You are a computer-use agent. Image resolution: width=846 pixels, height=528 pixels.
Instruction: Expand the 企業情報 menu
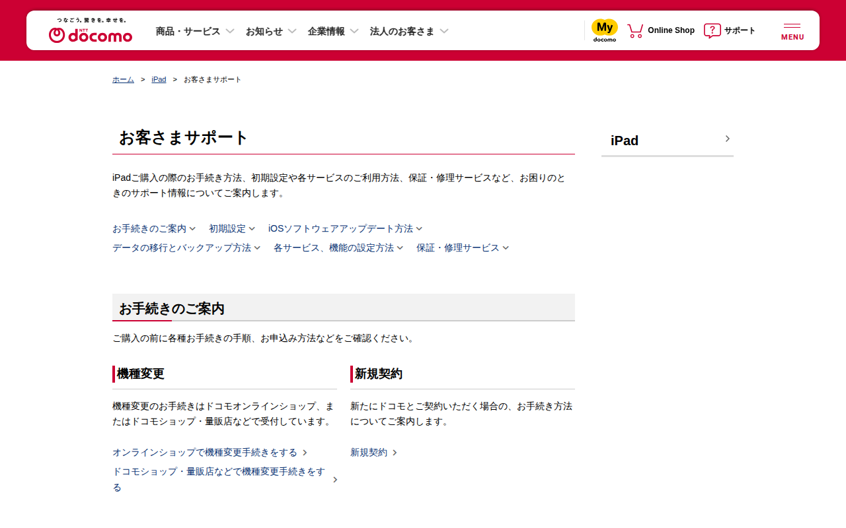pos(333,31)
